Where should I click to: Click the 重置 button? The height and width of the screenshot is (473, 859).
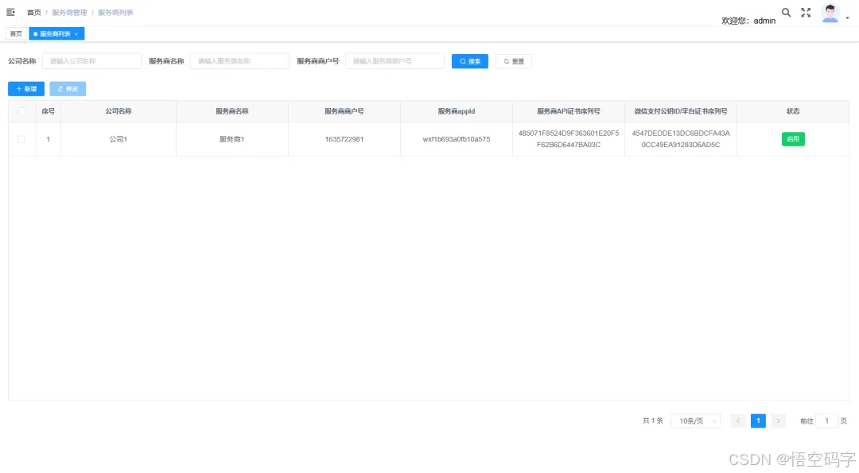pos(513,61)
